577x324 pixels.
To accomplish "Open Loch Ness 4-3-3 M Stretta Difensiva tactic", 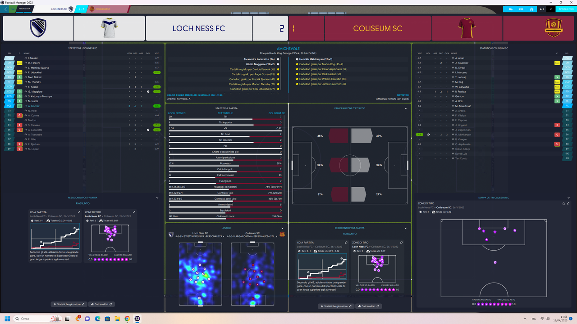I will [x=200, y=236].
